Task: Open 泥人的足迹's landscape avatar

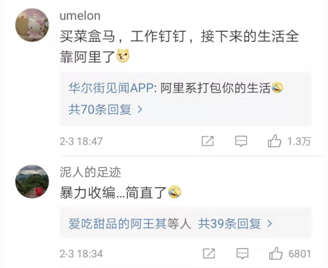Action: (32, 182)
